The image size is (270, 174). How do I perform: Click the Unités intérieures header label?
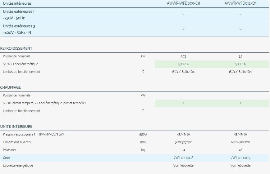coord(17,4)
